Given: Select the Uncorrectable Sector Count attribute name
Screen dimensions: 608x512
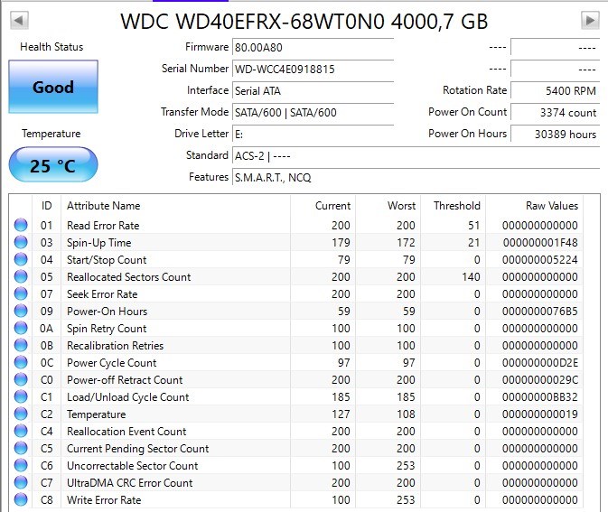Looking at the screenshot, I should point(132,465).
